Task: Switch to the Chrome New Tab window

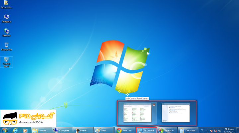Action: pyautogui.click(x=125, y=130)
